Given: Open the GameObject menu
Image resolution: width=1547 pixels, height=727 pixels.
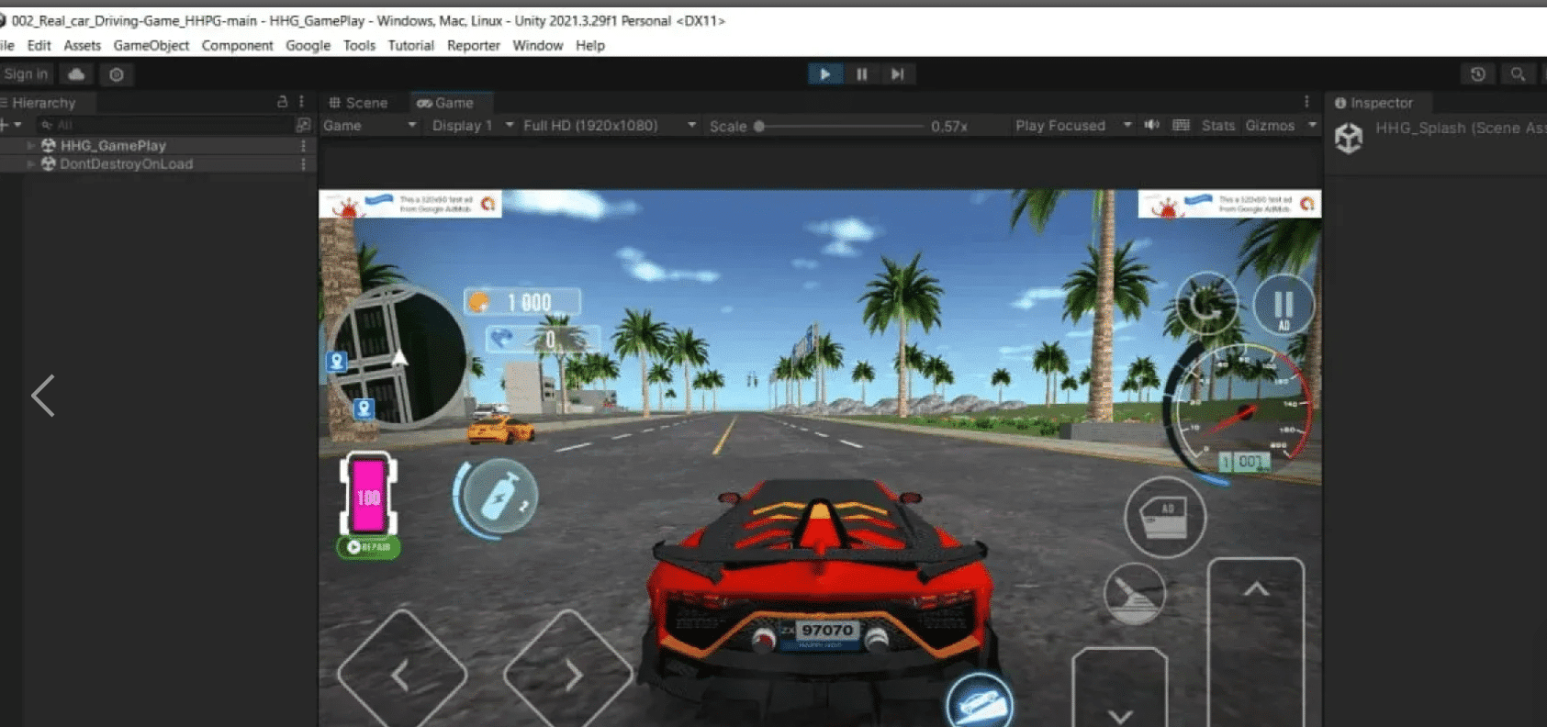Looking at the screenshot, I should tap(151, 45).
